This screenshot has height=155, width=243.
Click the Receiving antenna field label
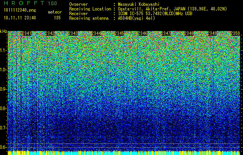point(89,18)
